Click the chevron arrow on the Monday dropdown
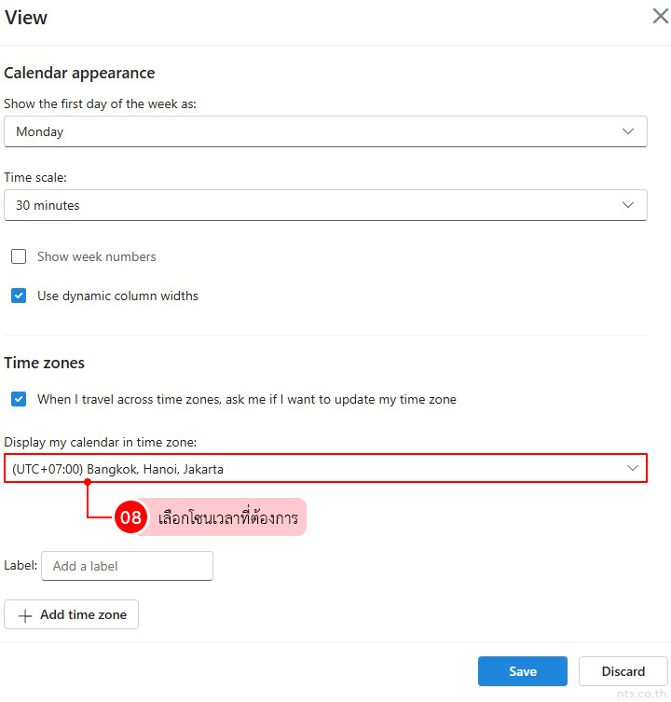Viewport: 671px width, 702px height. 628,131
